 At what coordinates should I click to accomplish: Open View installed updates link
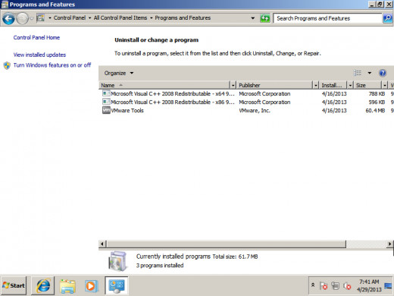click(x=39, y=55)
